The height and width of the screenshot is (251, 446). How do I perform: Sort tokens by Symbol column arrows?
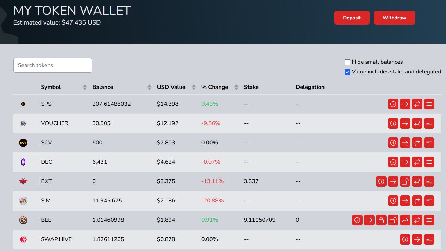(x=85, y=87)
